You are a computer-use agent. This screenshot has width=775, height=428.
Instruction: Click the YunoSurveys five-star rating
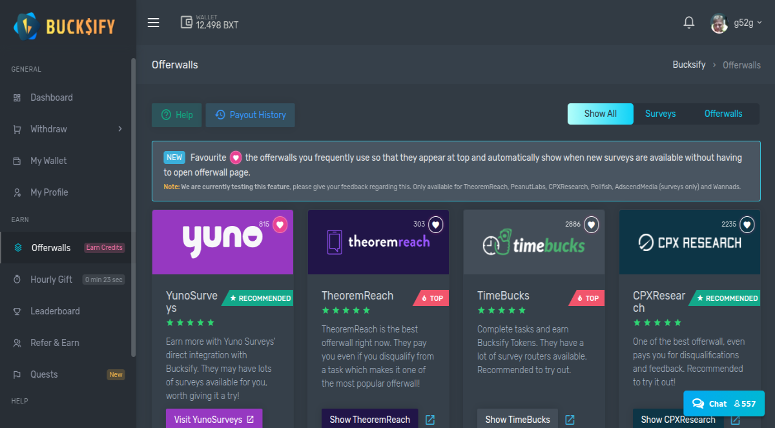pos(190,322)
